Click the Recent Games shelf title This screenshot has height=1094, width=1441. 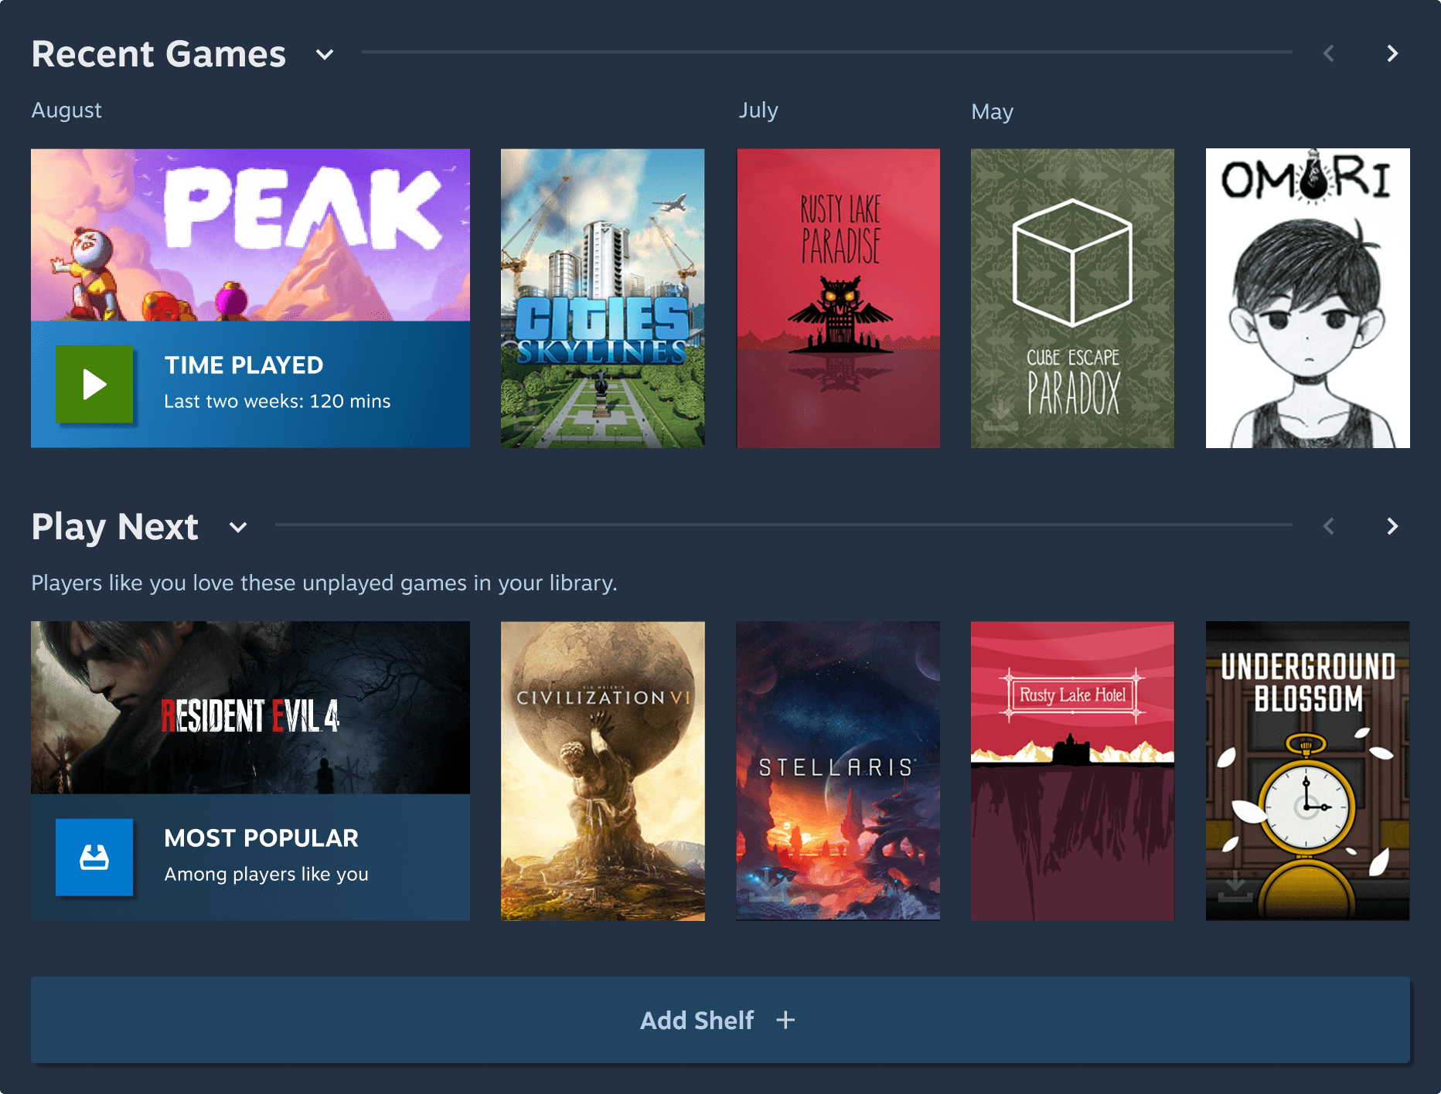158,54
